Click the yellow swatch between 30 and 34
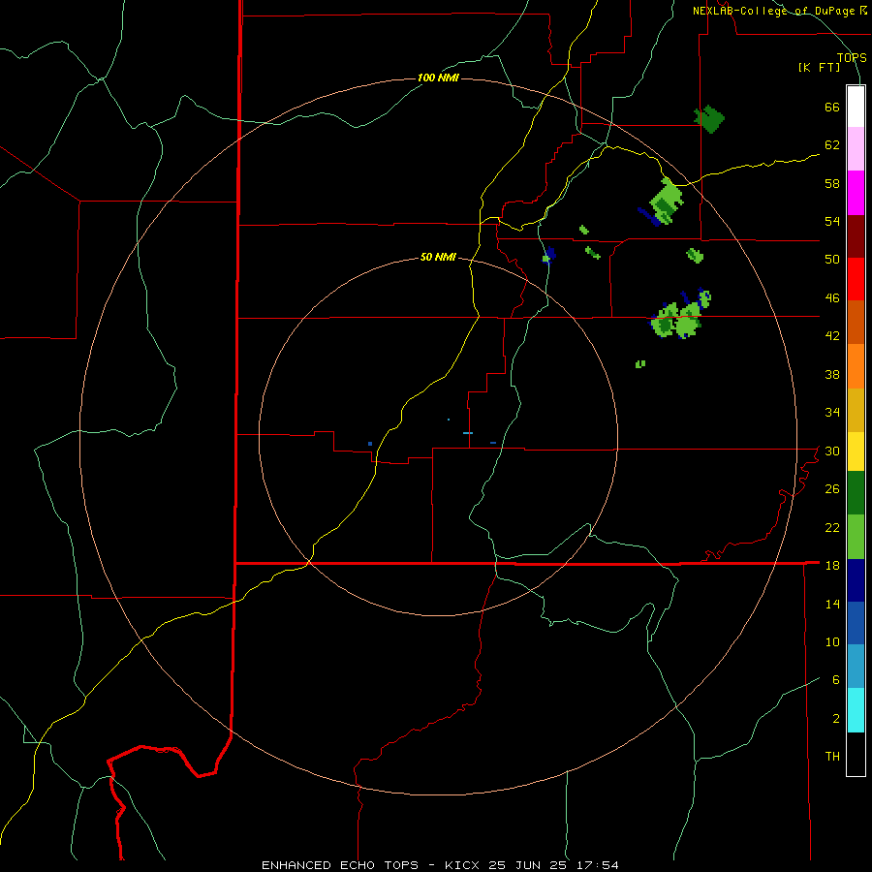872x872 pixels. [x=856, y=452]
